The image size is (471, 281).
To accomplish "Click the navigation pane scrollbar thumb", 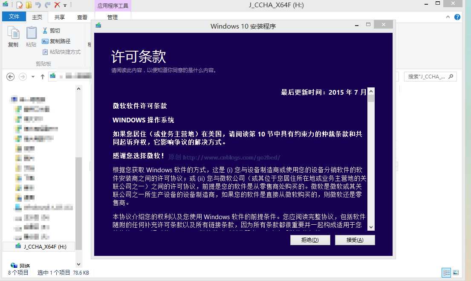I will click(78, 203).
